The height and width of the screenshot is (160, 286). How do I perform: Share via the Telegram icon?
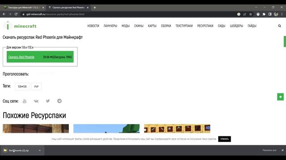(59, 101)
